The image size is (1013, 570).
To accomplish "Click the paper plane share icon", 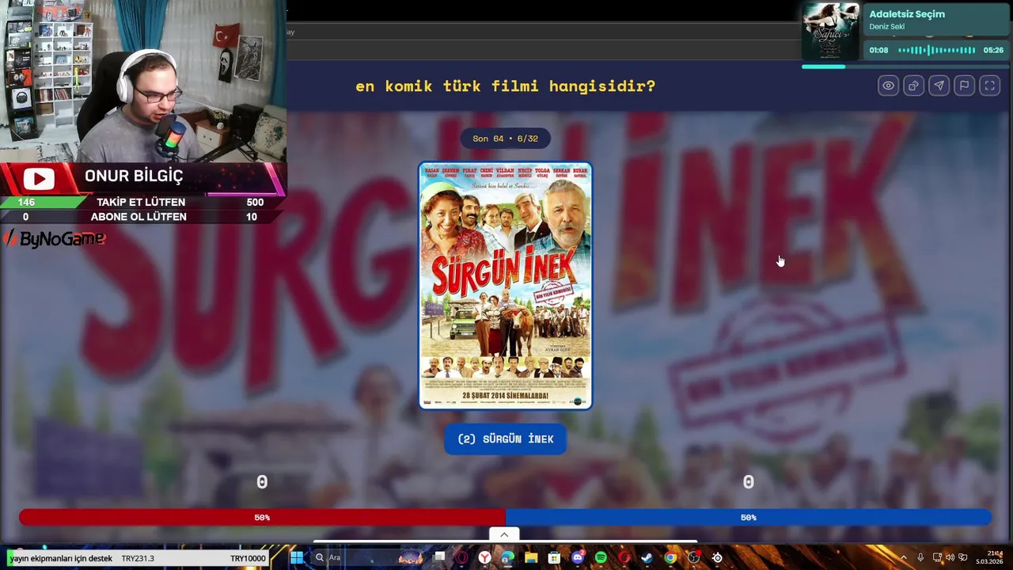I will (939, 85).
